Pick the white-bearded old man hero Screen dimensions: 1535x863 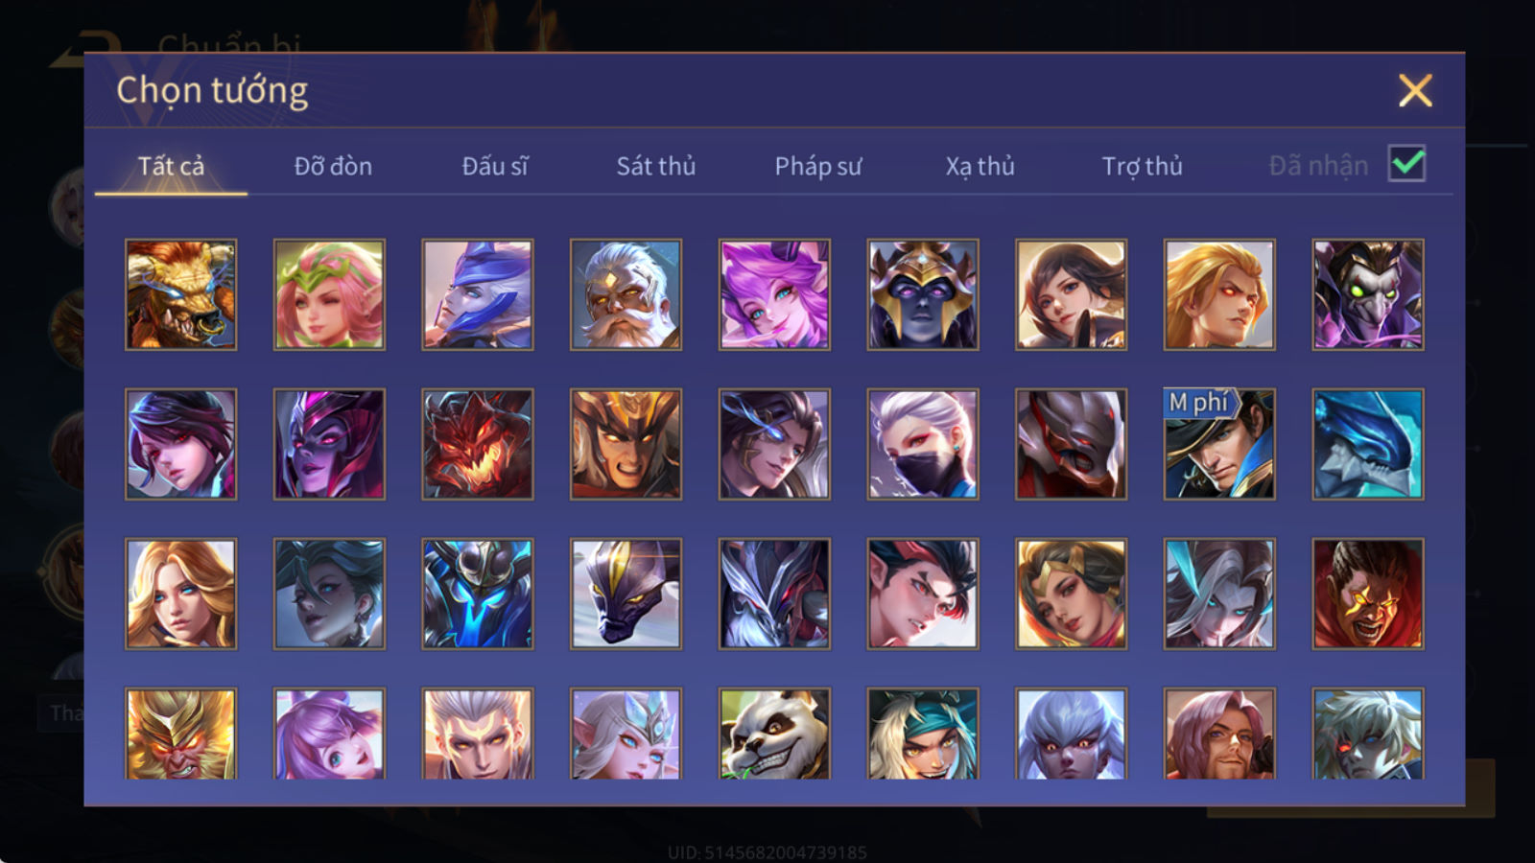(626, 294)
